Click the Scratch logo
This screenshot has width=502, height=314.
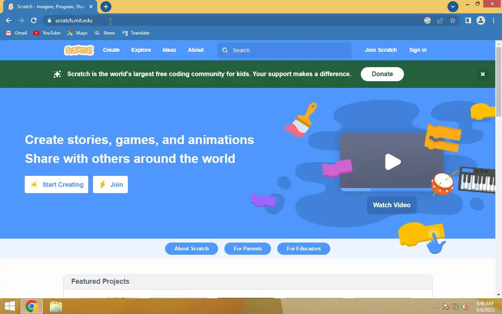pyautogui.click(x=79, y=50)
